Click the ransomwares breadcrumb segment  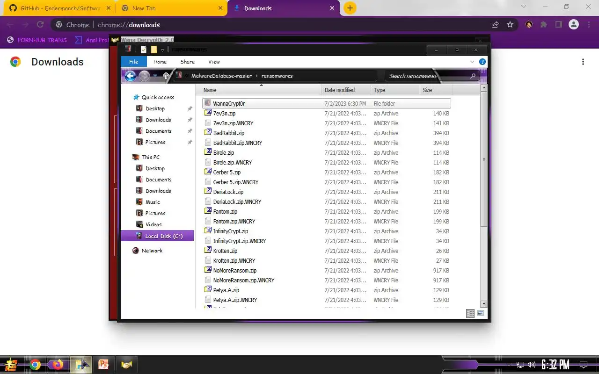click(277, 76)
